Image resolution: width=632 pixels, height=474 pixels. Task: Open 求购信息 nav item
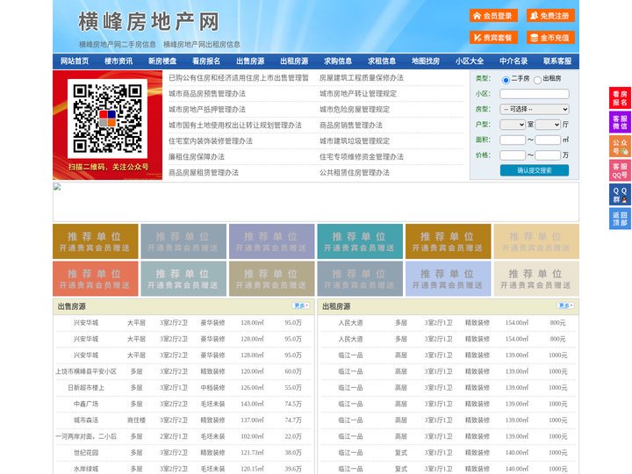point(338,61)
